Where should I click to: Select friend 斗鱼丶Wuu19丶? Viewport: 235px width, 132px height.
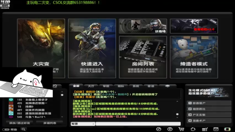(35, 117)
